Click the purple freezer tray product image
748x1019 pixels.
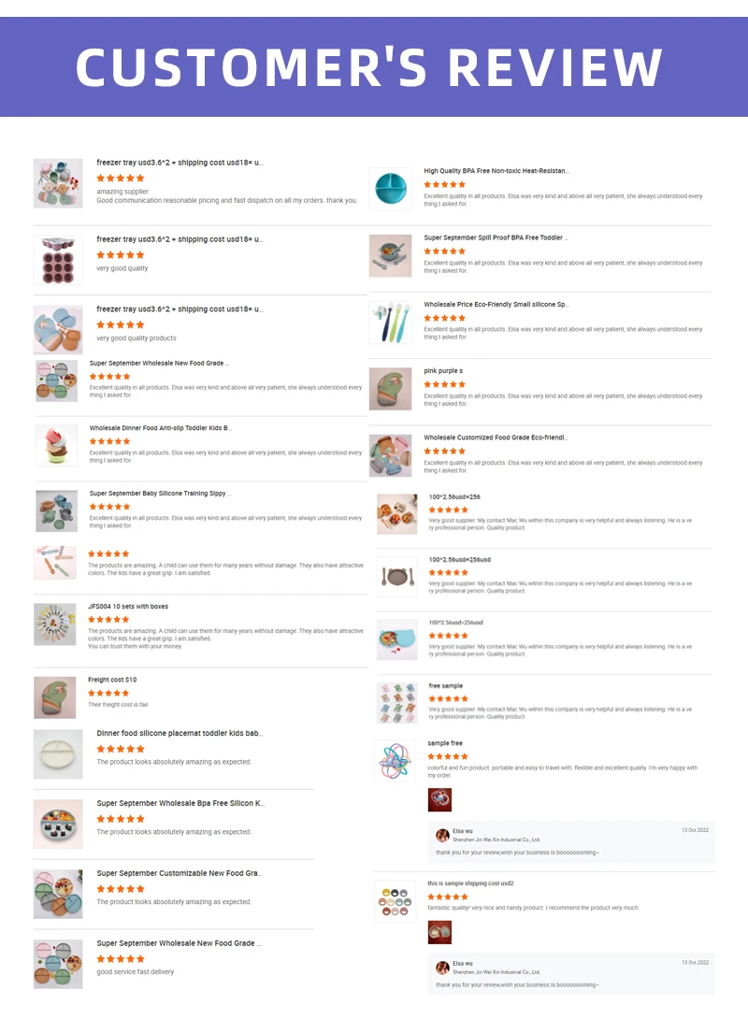pos(58,260)
